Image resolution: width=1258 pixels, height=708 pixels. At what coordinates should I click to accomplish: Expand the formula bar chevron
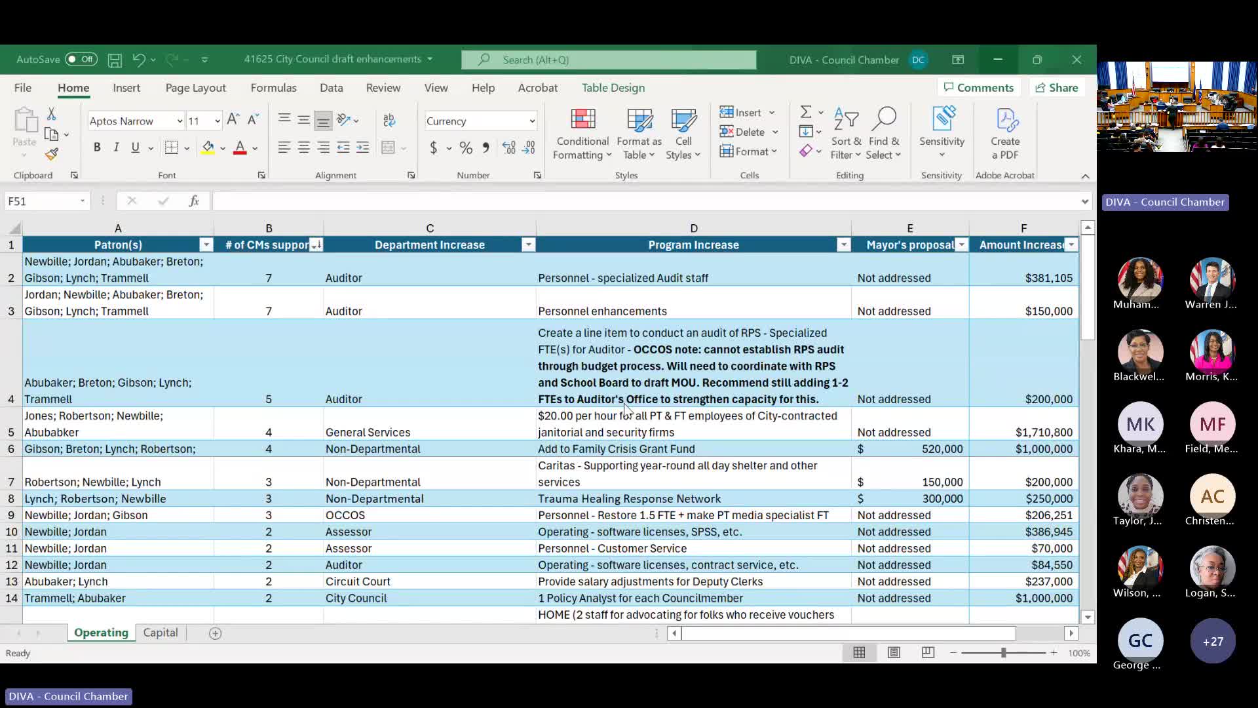tap(1085, 202)
